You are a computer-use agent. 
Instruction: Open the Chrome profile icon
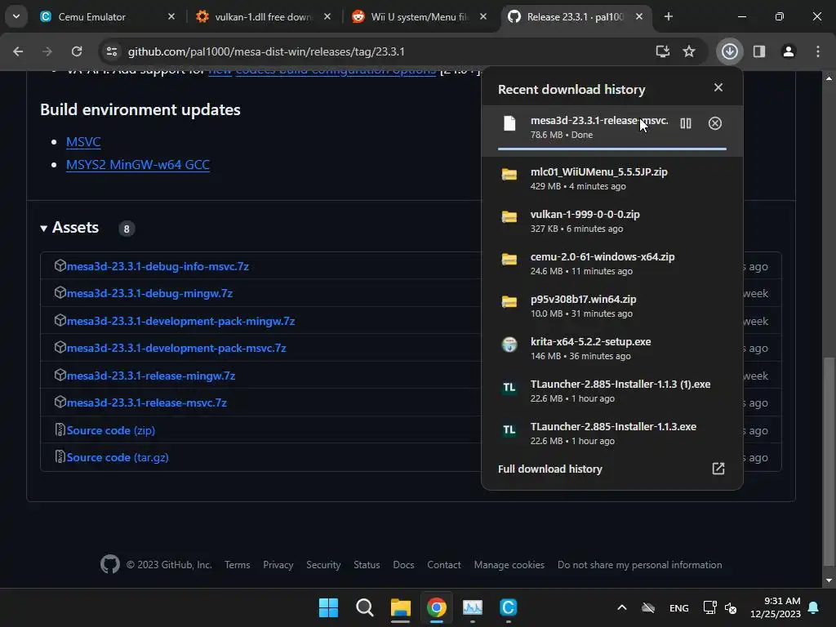pos(788,51)
